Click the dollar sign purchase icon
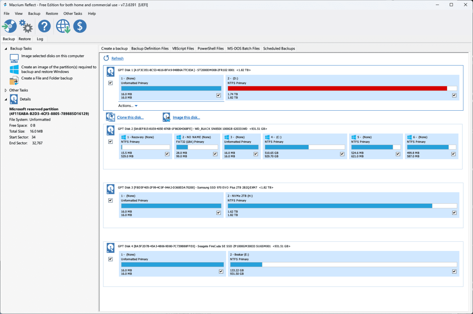The image size is (473, 314). pos(80,26)
